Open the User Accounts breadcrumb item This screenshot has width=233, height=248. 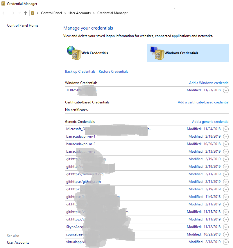coord(80,13)
